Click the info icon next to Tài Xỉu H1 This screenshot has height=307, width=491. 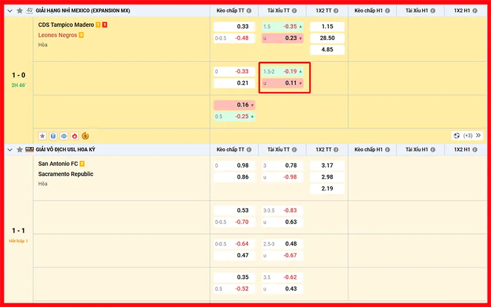(431, 11)
